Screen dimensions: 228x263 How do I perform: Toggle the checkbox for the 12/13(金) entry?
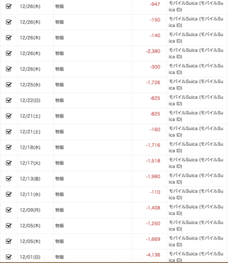click(x=9, y=178)
